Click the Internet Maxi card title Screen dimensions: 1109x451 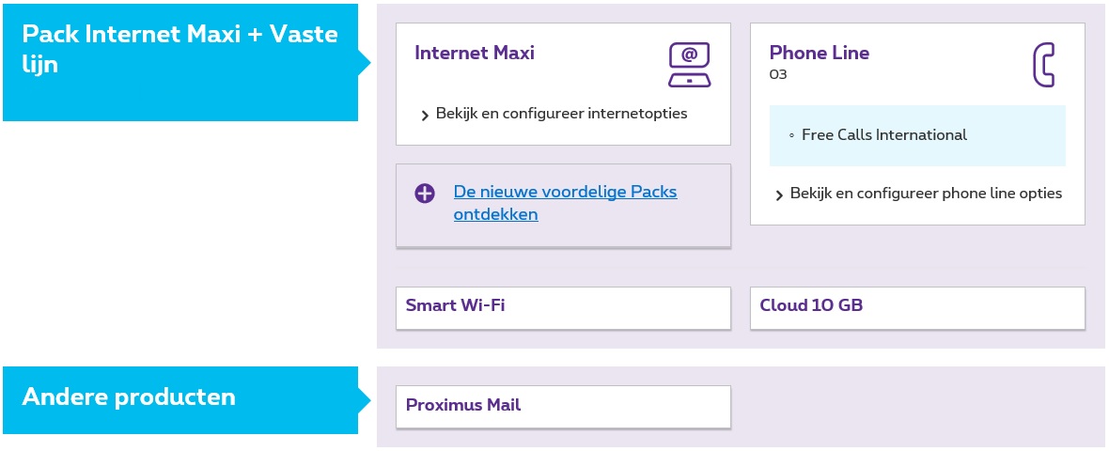[475, 53]
